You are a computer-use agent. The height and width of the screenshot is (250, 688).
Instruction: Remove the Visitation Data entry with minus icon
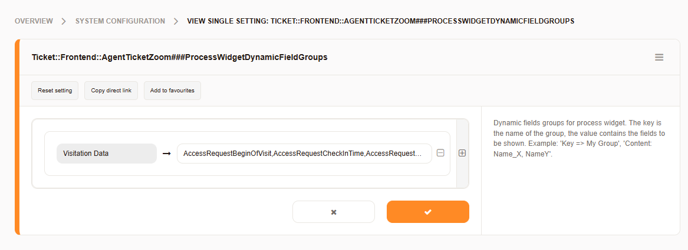coord(440,153)
